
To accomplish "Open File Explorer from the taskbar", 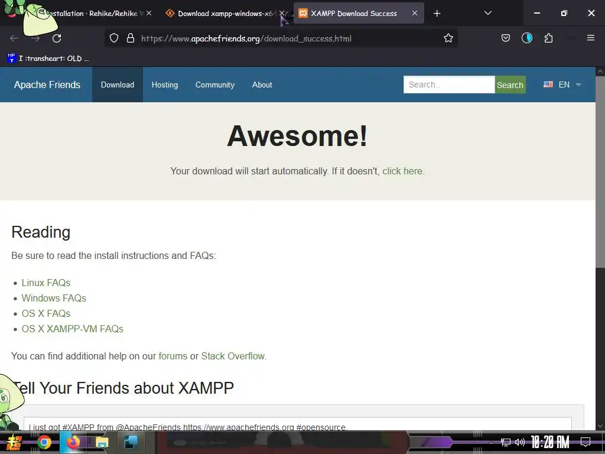I will tap(102, 442).
